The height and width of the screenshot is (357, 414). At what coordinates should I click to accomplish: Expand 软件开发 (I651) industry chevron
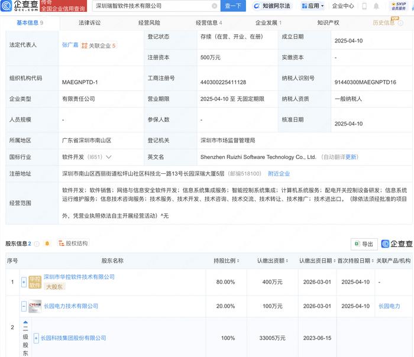click(108, 157)
